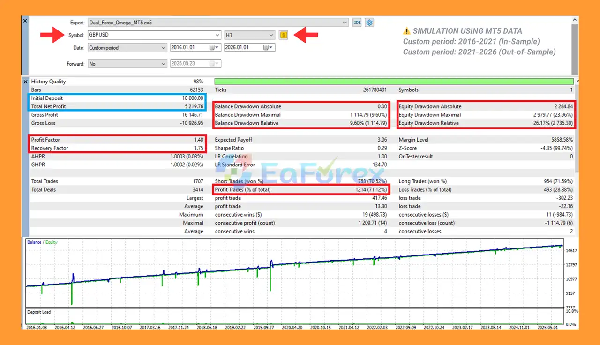Expand the Forward mode dropdown
600x345 pixels.
(163, 64)
